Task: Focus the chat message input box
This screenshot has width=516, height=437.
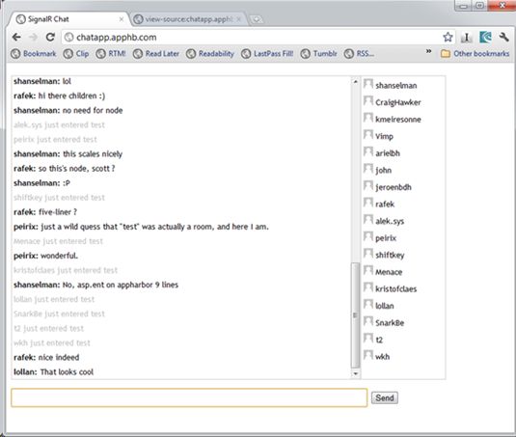Action: 189,397
